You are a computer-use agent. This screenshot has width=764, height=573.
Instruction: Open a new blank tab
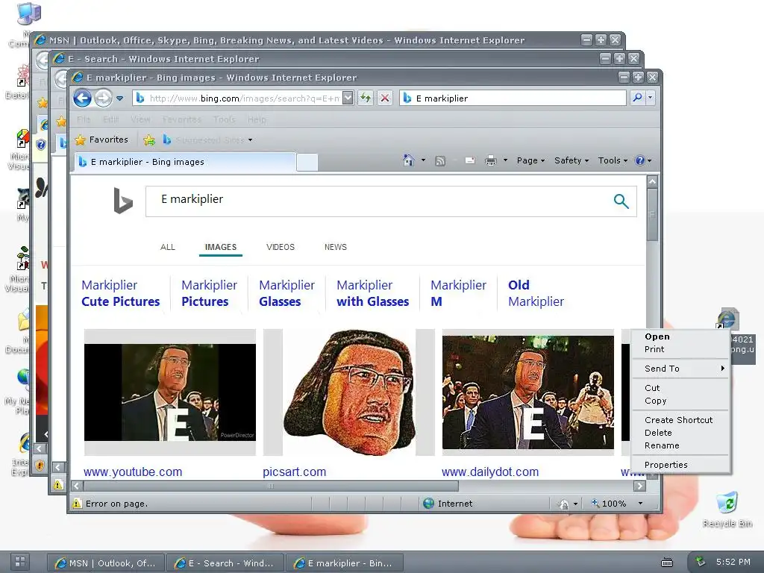307,162
